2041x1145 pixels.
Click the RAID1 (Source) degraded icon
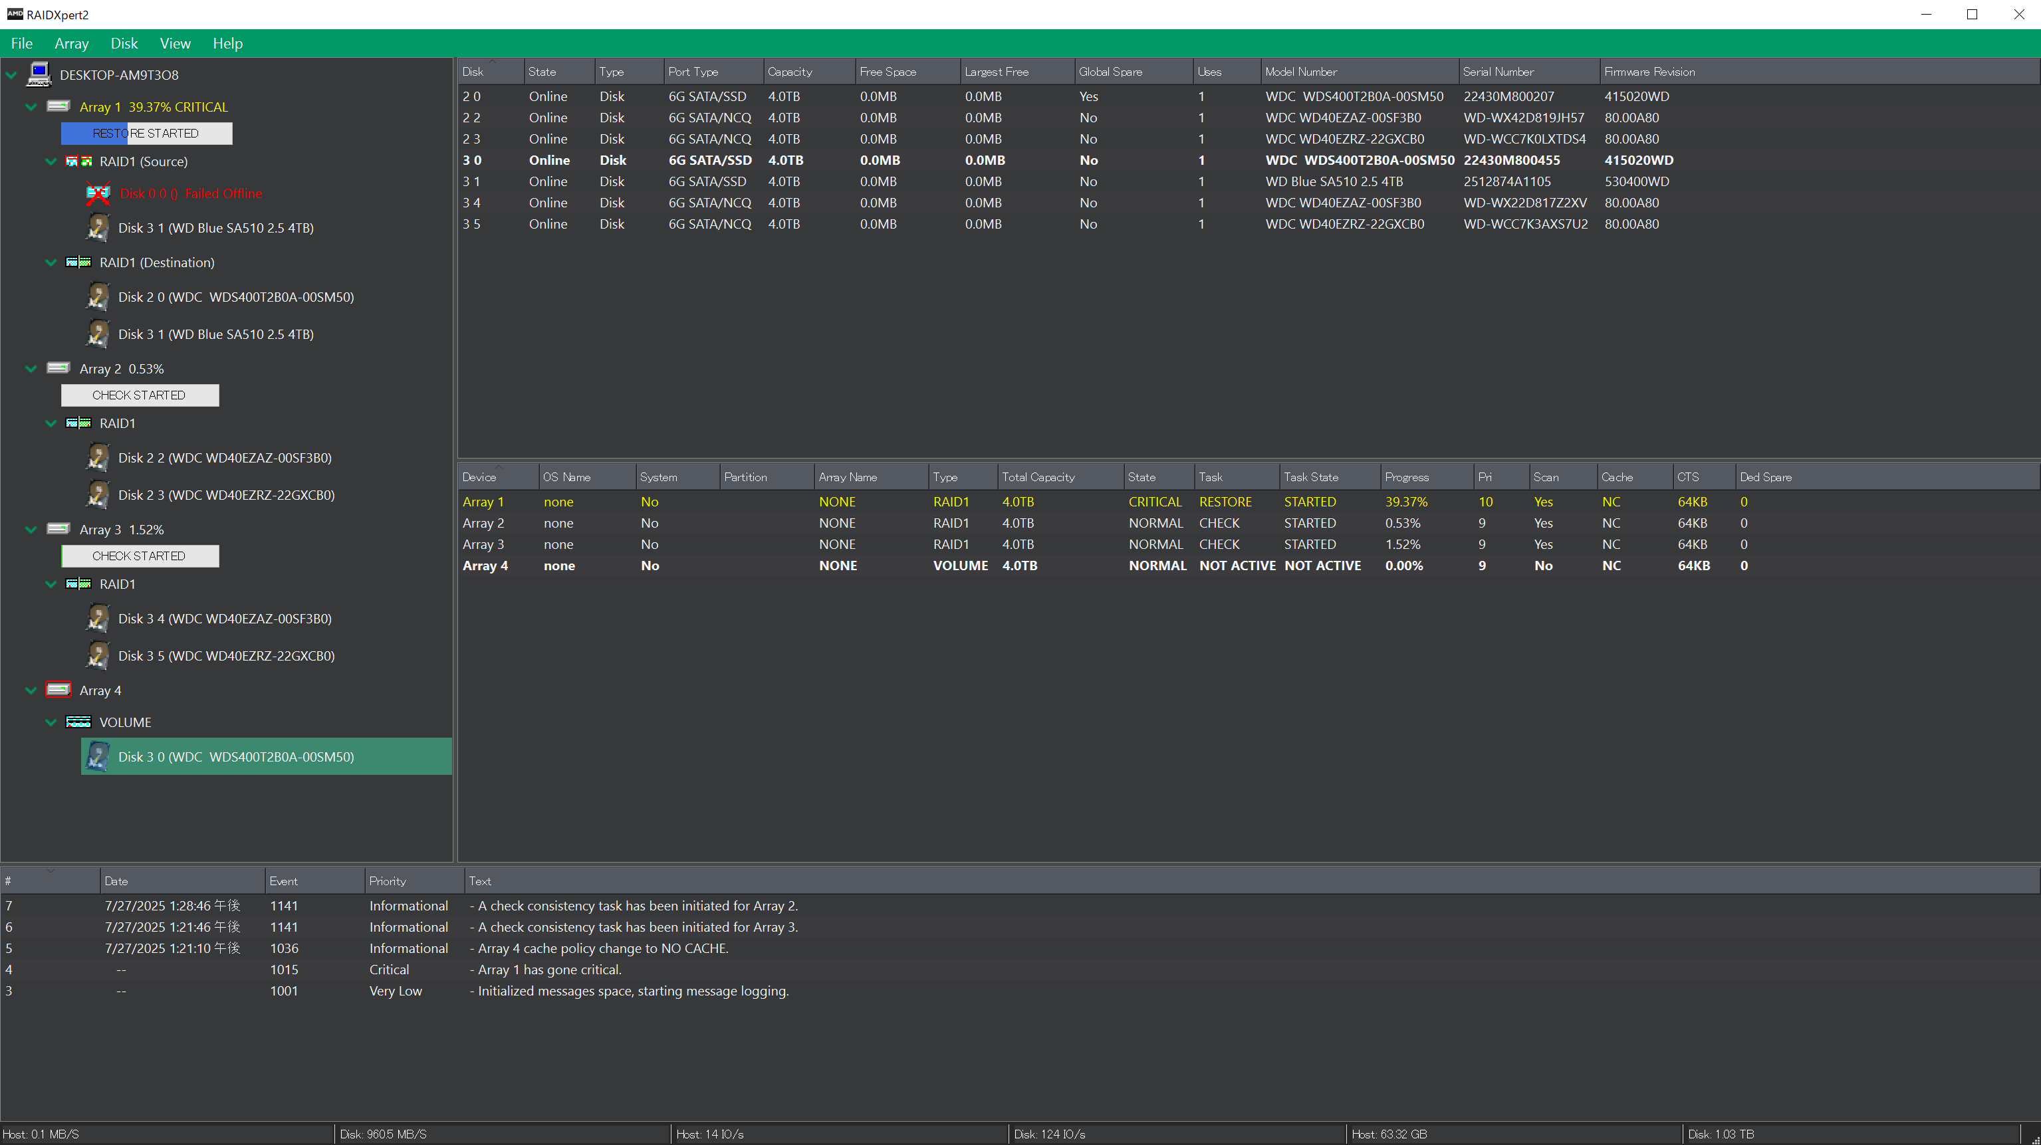coord(78,161)
